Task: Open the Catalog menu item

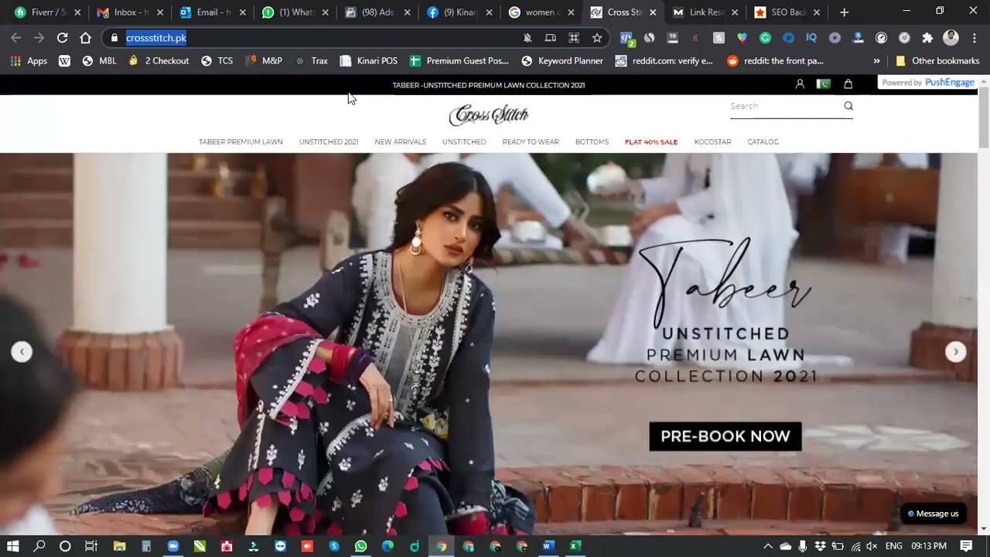Action: tap(763, 142)
